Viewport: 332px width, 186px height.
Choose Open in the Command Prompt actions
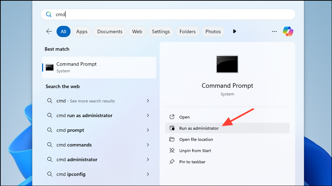pos(227,117)
